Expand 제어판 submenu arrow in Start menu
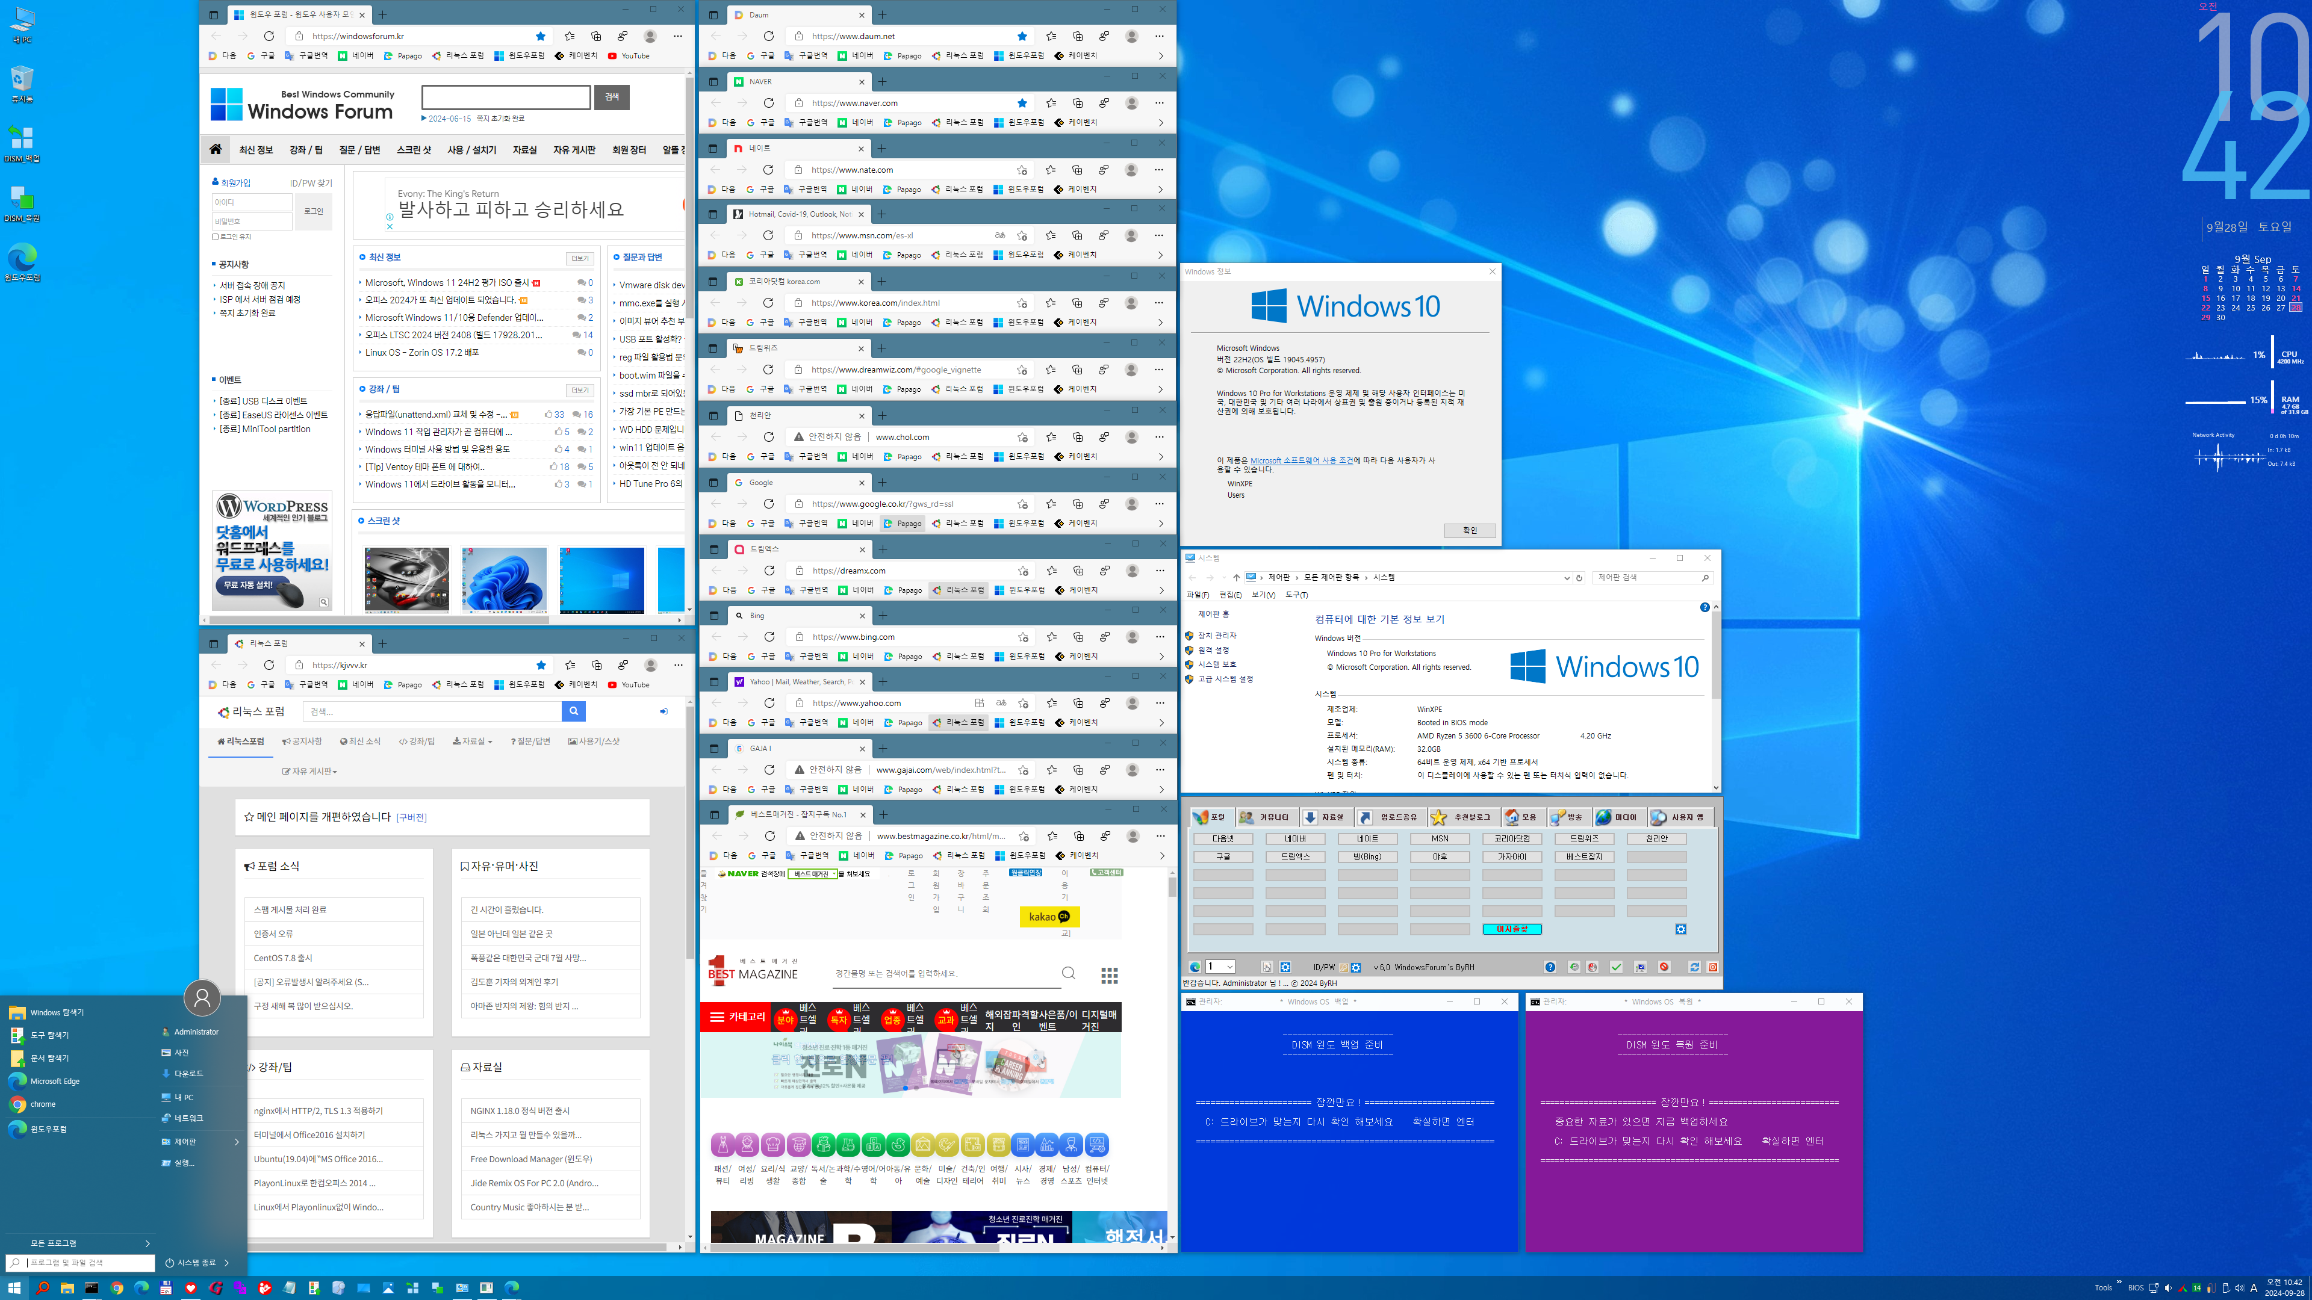 coord(237,1142)
